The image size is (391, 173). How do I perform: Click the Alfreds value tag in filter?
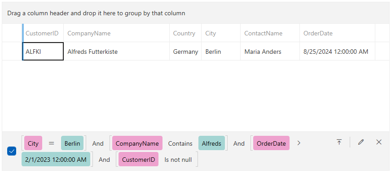(211, 143)
